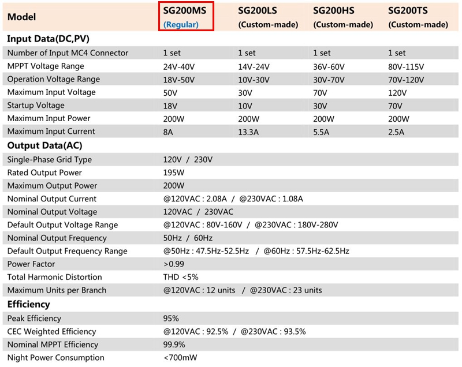The image size is (462, 367).
Task: Select the '50Hz / 60Hz' frequency value
Action: 188,238
